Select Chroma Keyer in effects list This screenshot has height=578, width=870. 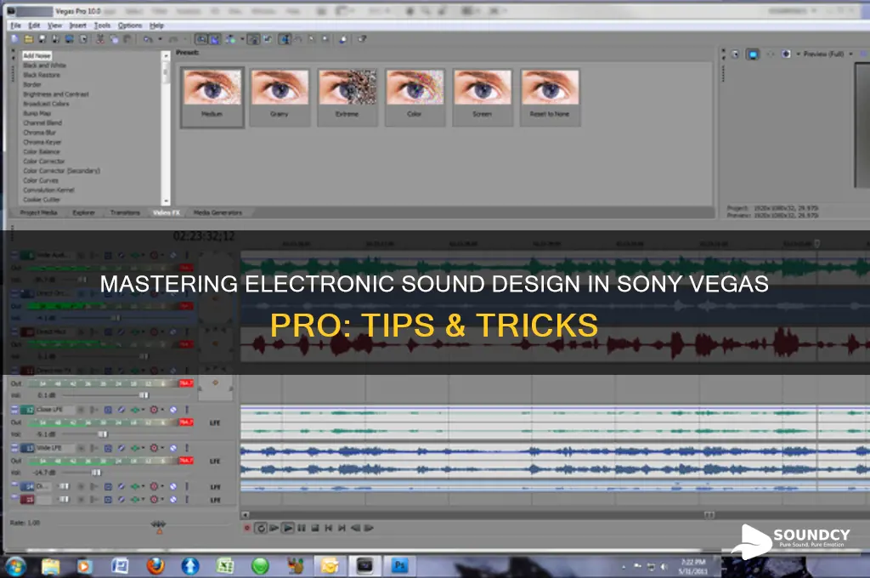(x=42, y=142)
